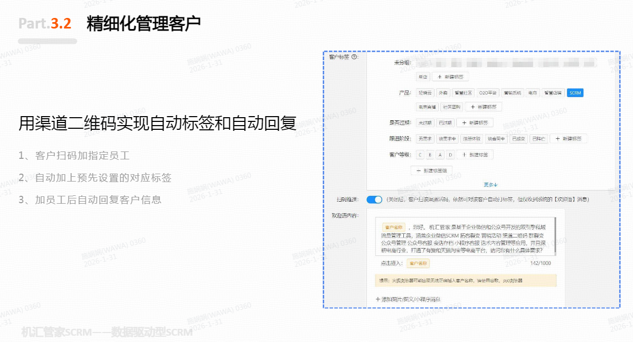Image resolution: width=633 pixels, height=342 pixels.
Task: Toggle the 扫码推送 switch
Action: coord(374,199)
